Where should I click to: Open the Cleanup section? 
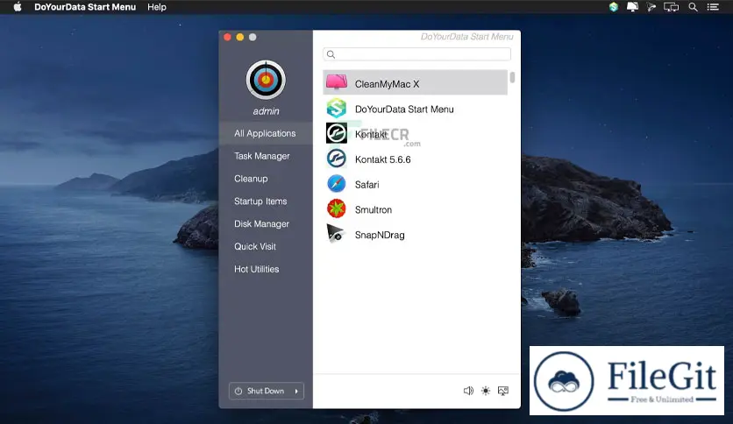pos(251,179)
